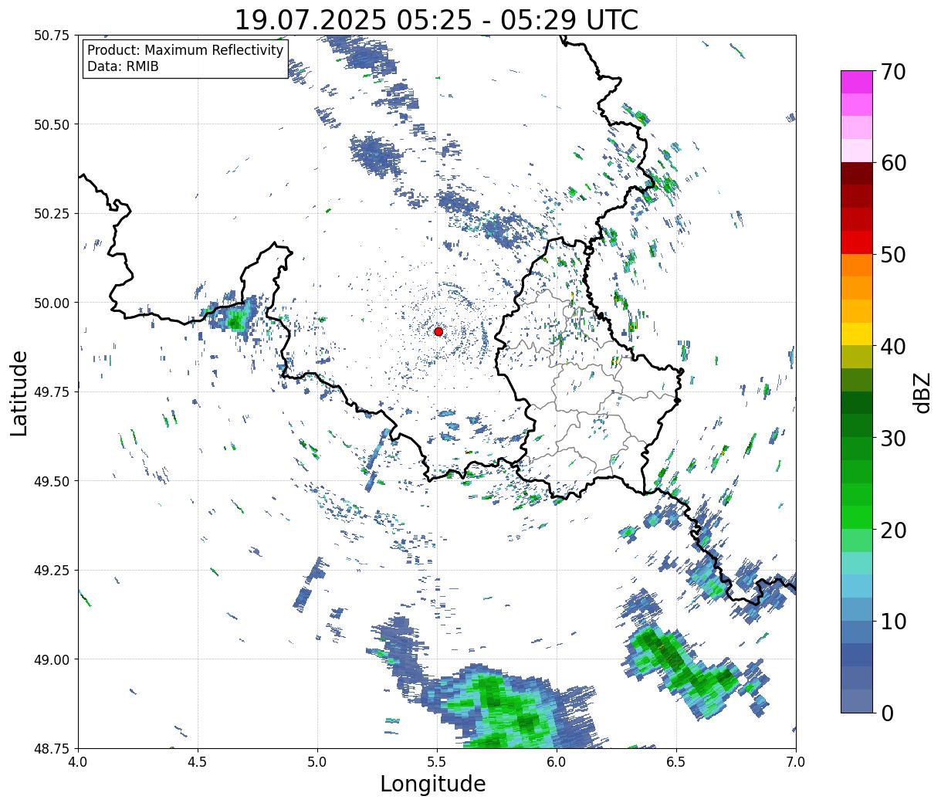
Task: Click the orange colorbar segment below 50
Action: pos(857,265)
